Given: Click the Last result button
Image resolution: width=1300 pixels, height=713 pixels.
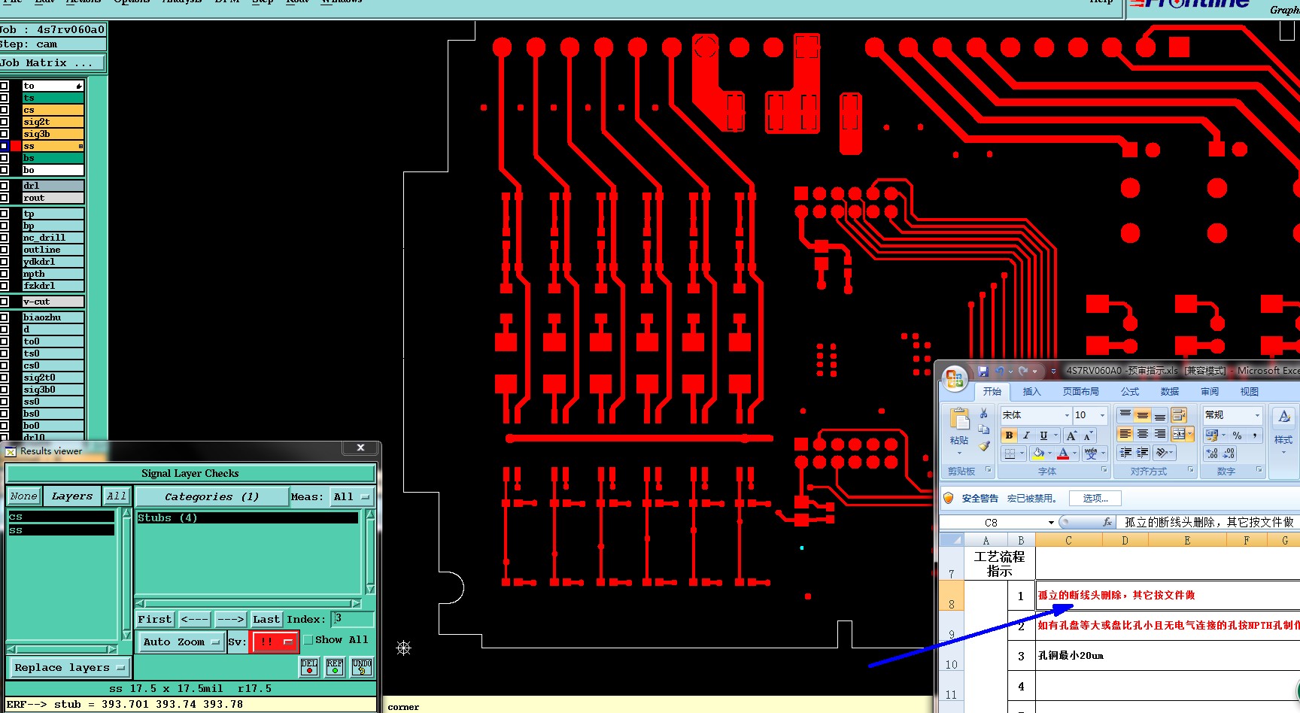Looking at the screenshot, I should [266, 619].
